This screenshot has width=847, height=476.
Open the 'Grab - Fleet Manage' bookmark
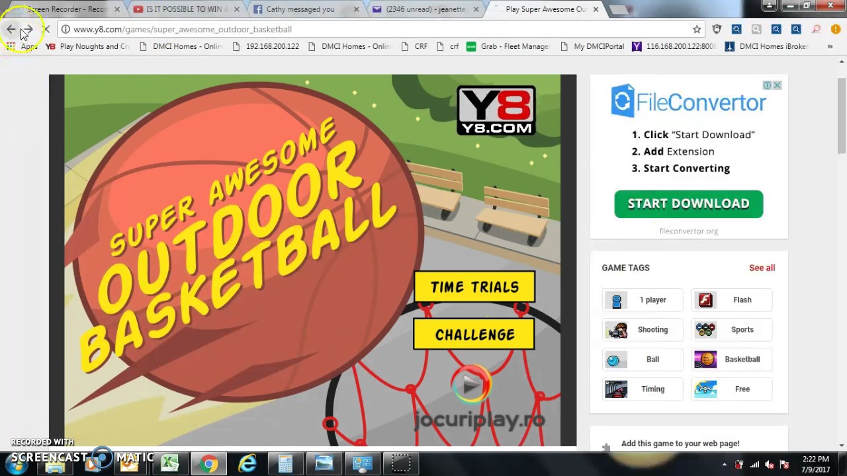coord(508,46)
